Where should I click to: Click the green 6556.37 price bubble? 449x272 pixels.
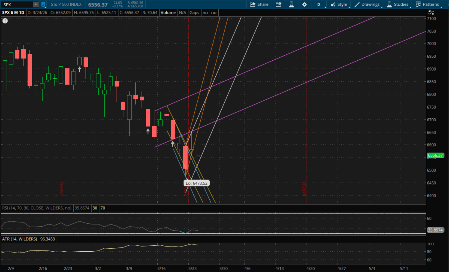pyautogui.click(x=435, y=155)
